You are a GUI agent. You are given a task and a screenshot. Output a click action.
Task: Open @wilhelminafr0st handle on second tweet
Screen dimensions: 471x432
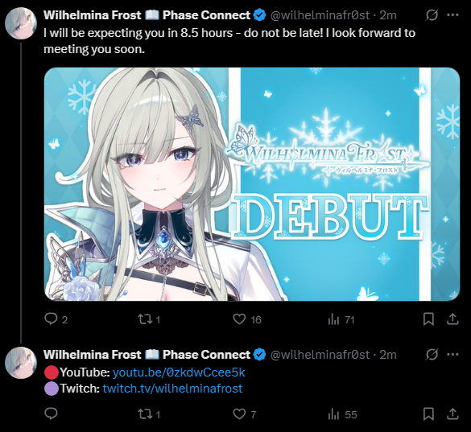320,355
